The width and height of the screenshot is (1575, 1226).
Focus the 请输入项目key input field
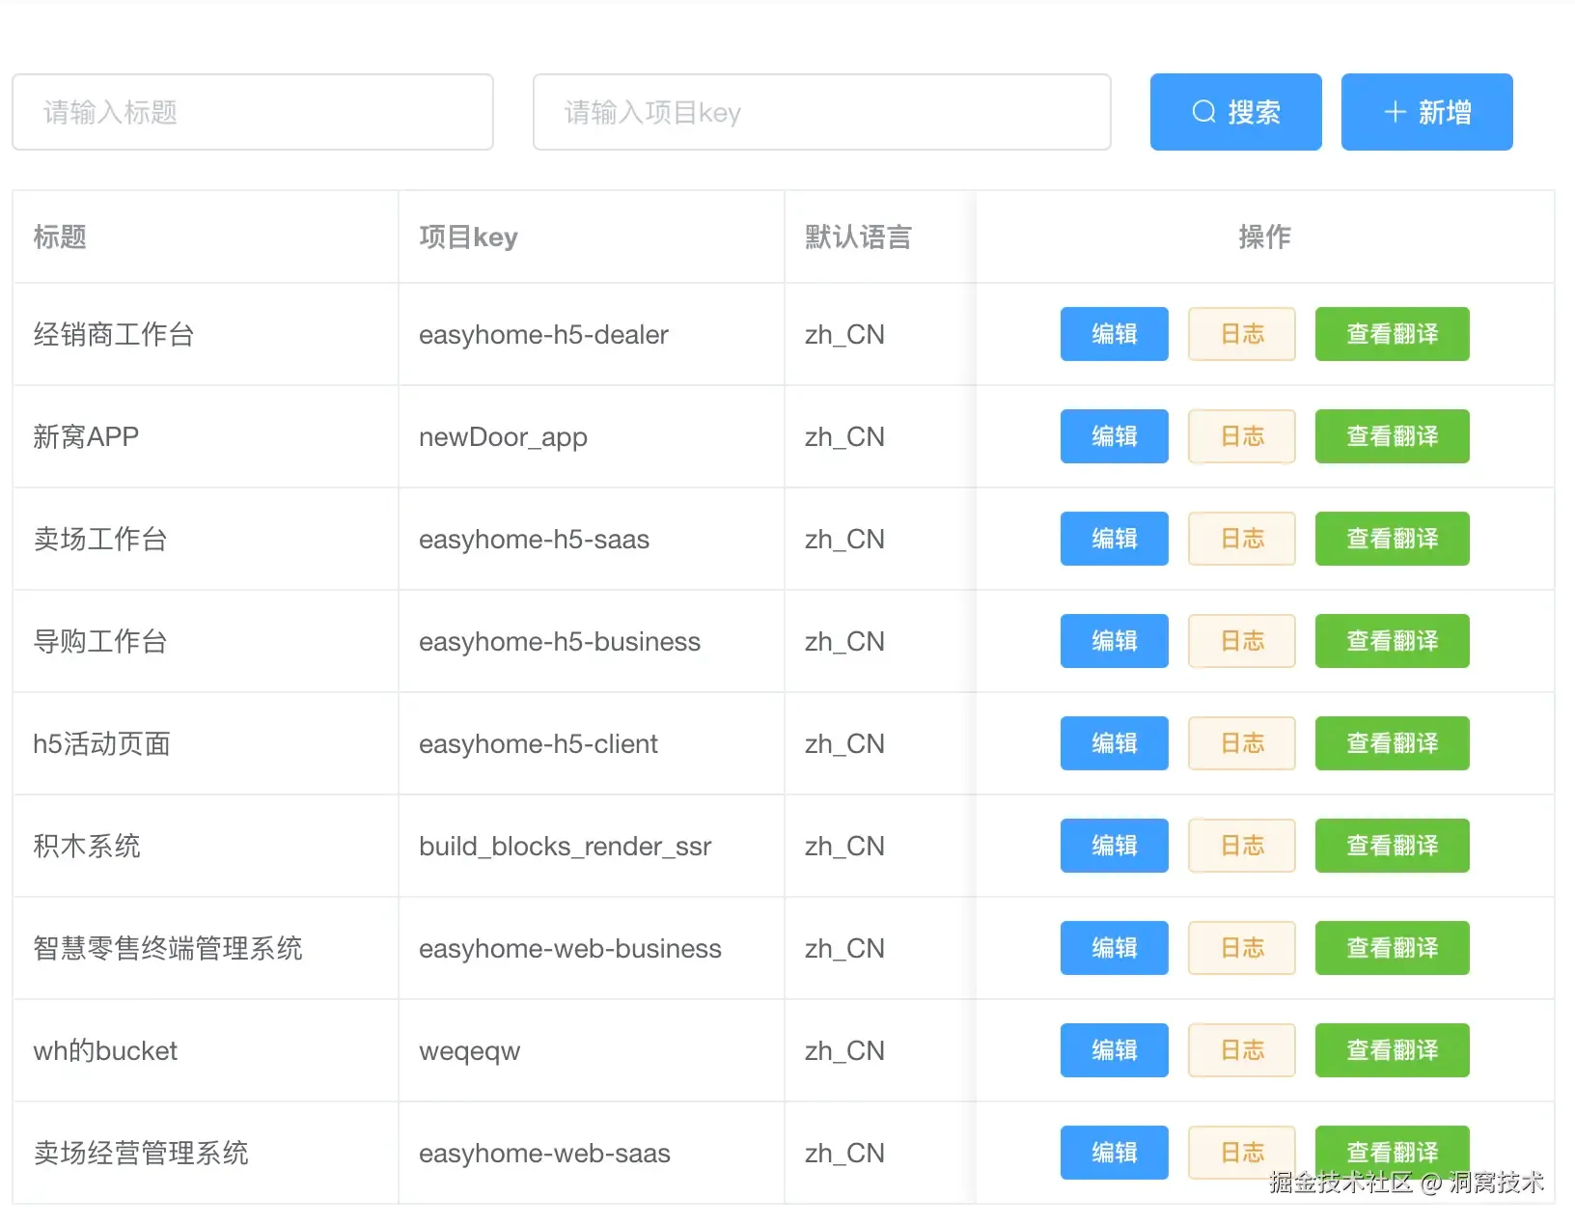click(x=821, y=112)
